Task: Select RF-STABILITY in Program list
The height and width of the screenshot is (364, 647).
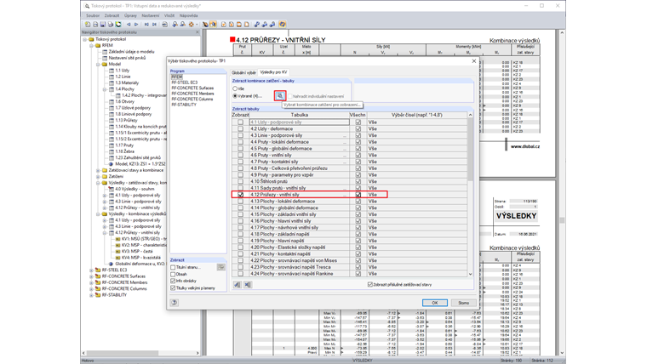Action: click(x=184, y=105)
